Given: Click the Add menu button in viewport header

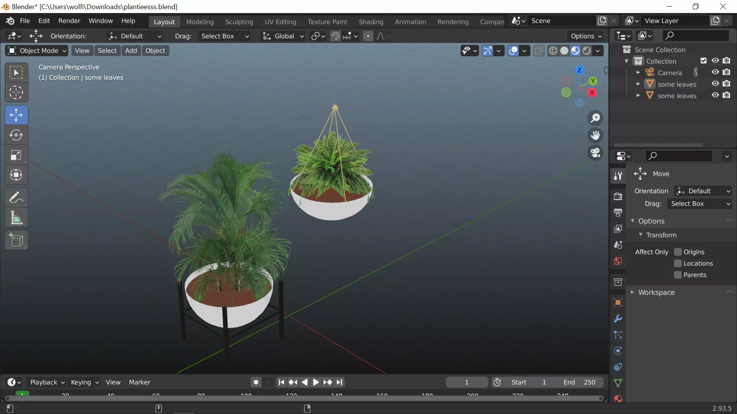Looking at the screenshot, I should [131, 51].
